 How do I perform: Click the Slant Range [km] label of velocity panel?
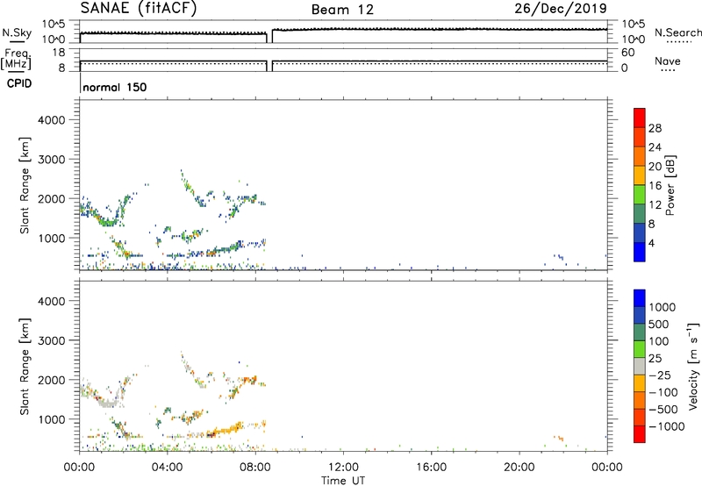(x=25, y=367)
